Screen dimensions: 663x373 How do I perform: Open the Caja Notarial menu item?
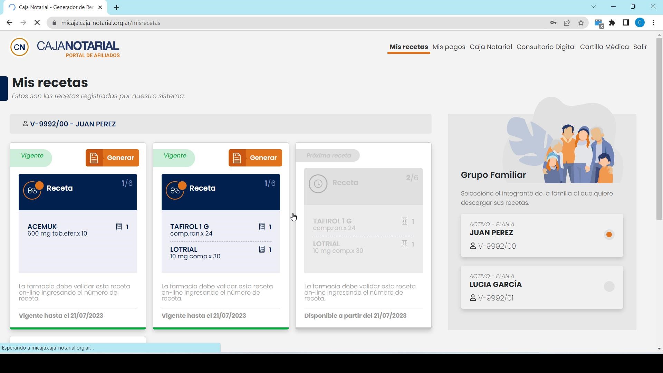(491, 47)
